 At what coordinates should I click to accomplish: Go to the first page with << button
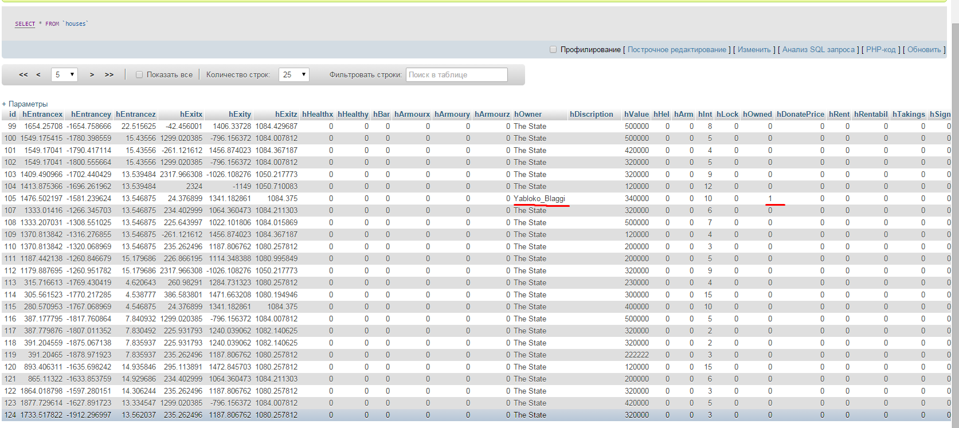(24, 74)
